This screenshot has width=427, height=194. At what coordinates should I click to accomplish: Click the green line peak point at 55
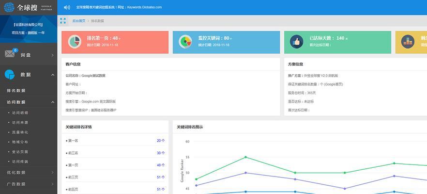tap(245, 157)
